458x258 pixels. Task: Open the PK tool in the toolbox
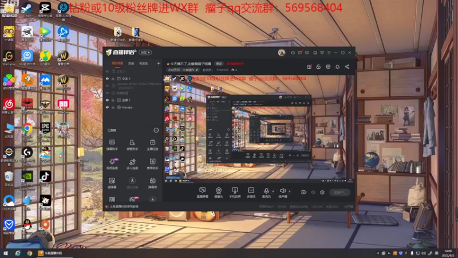click(133, 200)
